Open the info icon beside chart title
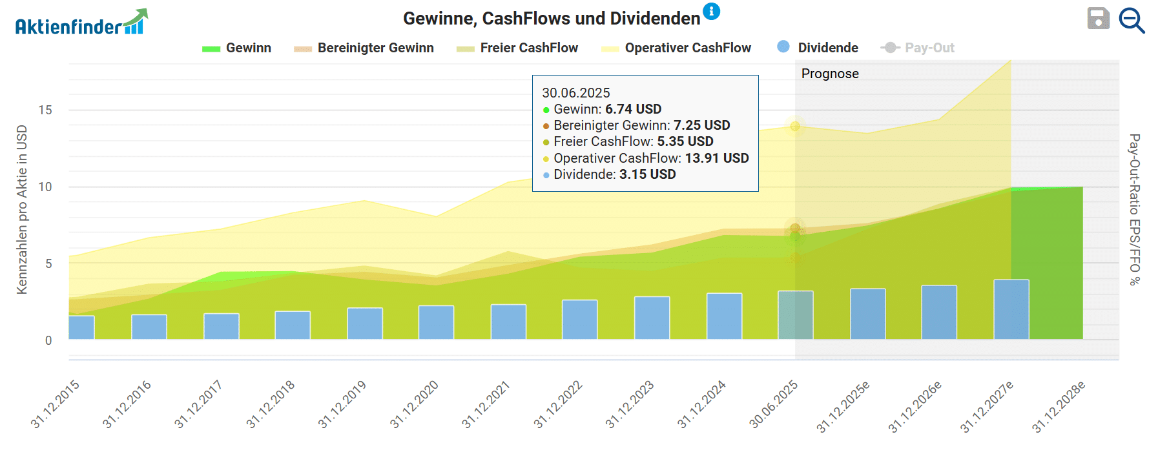This screenshot has height=452, width=1158. coord(711,11)
